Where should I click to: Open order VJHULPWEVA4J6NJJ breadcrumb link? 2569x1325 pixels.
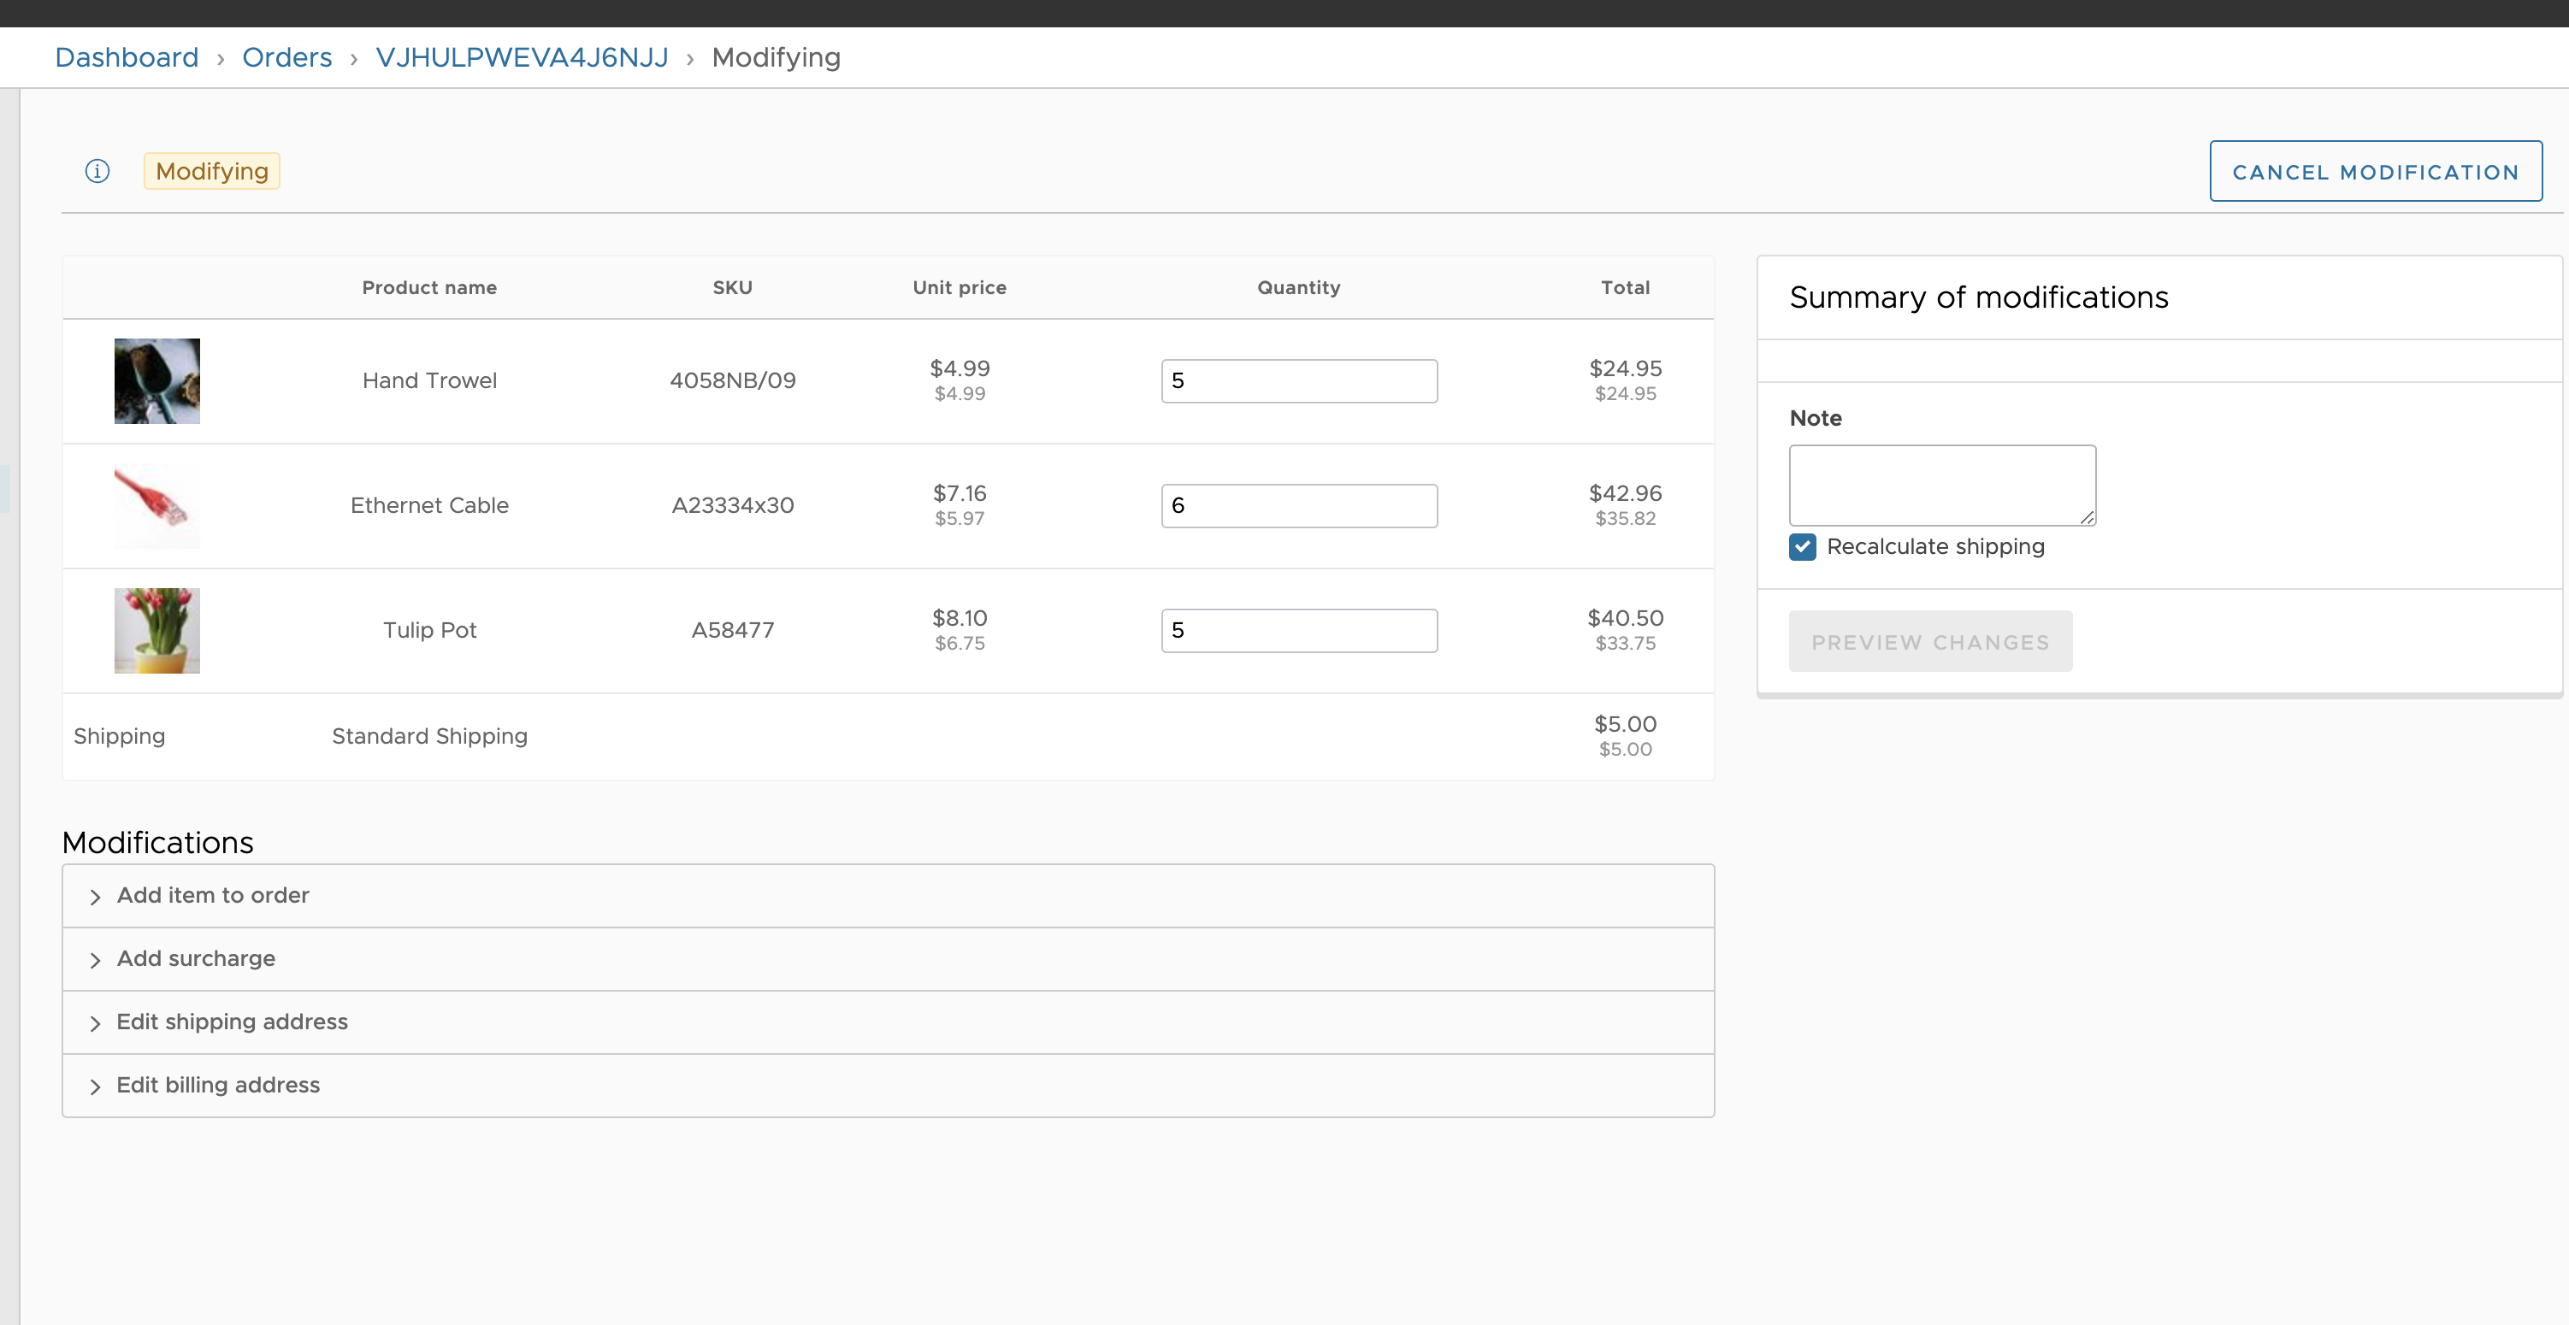(522, 58)
